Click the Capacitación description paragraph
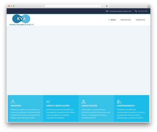Image resolution: width=157 pixels, height=132 pixels. coord(96,114)
